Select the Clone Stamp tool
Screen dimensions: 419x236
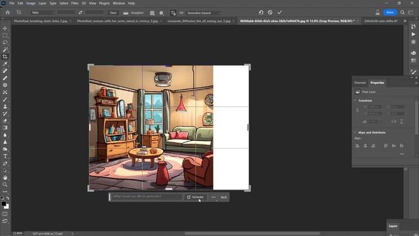[x=5, y=106]
